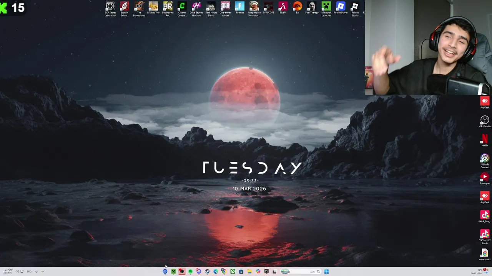The image size is (492, 276).
Task: Launch Dark Hours Demo shortcut
Action: [211, 9]
